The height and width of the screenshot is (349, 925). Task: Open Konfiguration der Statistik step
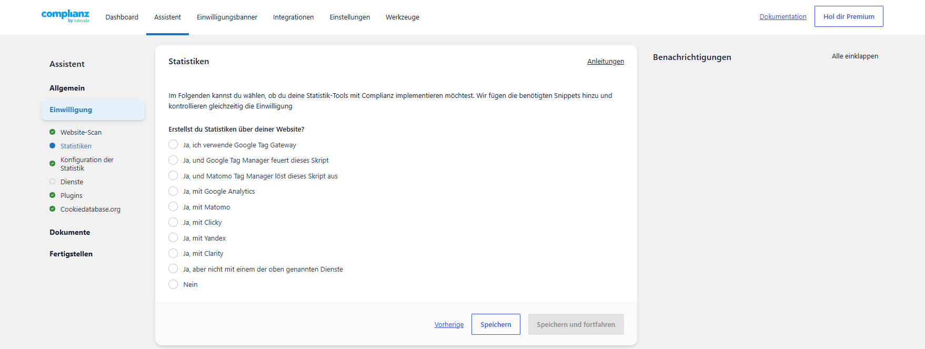pyautogui.click(x=87, y=164)
